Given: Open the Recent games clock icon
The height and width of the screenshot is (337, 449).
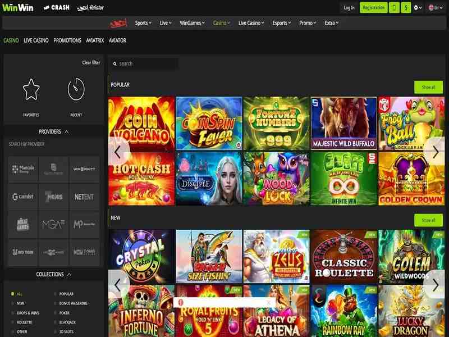Looking at the screenshot, I should click(76, 90).
